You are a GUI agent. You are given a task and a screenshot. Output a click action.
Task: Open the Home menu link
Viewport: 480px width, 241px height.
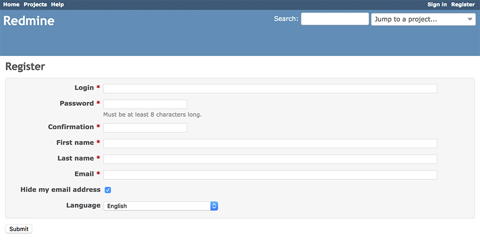tap(12, 5)
